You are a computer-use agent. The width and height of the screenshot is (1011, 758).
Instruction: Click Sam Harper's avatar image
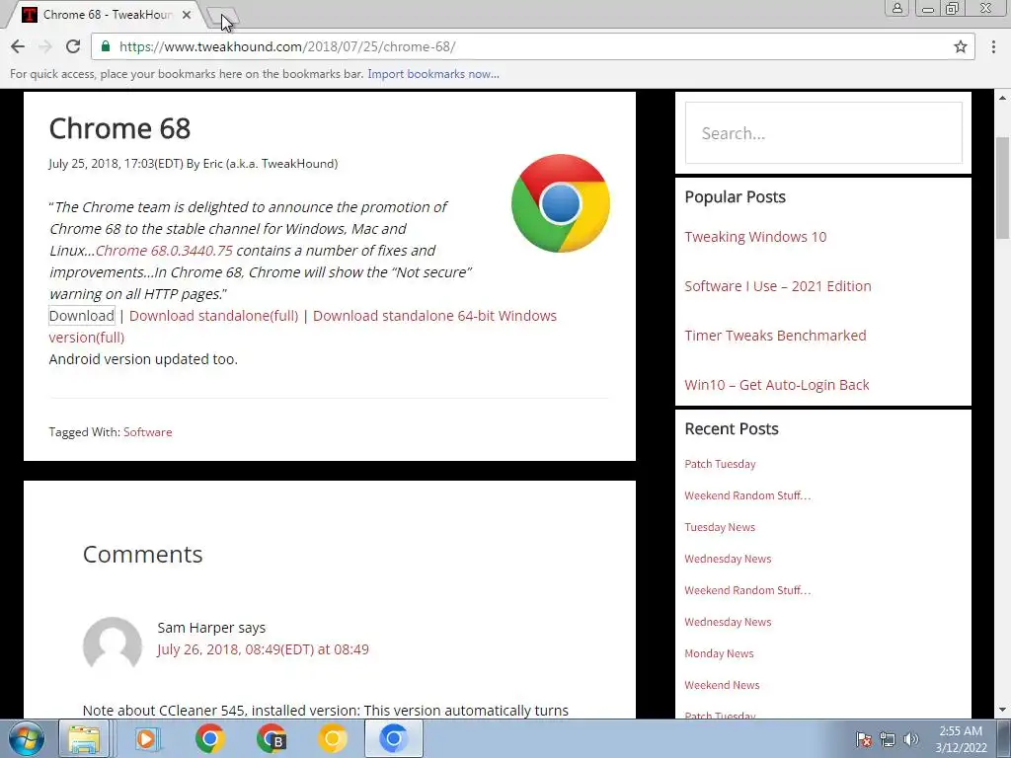(x=113, y=644)
